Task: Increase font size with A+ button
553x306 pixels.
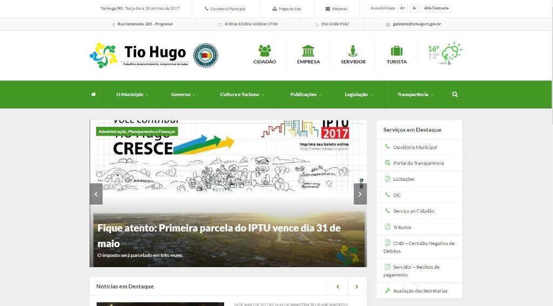Action: (x=402, y=9)
